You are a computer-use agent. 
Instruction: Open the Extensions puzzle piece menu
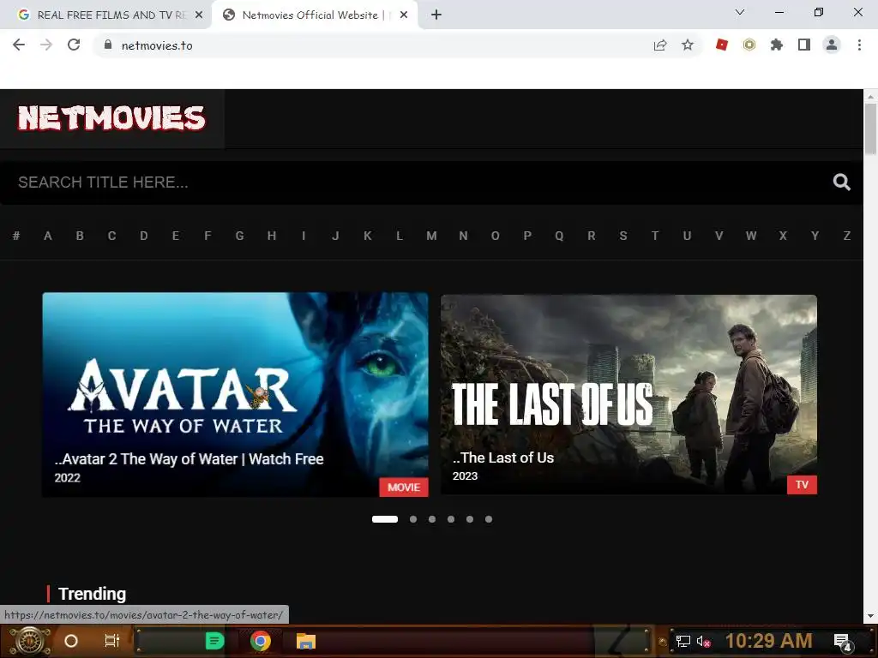[x=777, y=45]
